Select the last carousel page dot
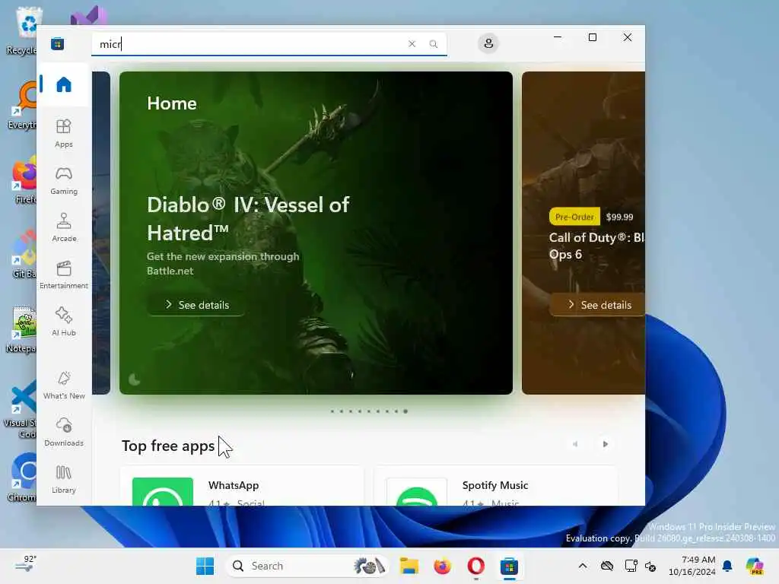779x584 pixels. [405, 411]
